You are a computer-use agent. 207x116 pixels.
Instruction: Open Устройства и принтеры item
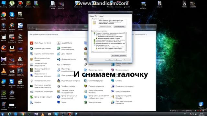[41, 92]
